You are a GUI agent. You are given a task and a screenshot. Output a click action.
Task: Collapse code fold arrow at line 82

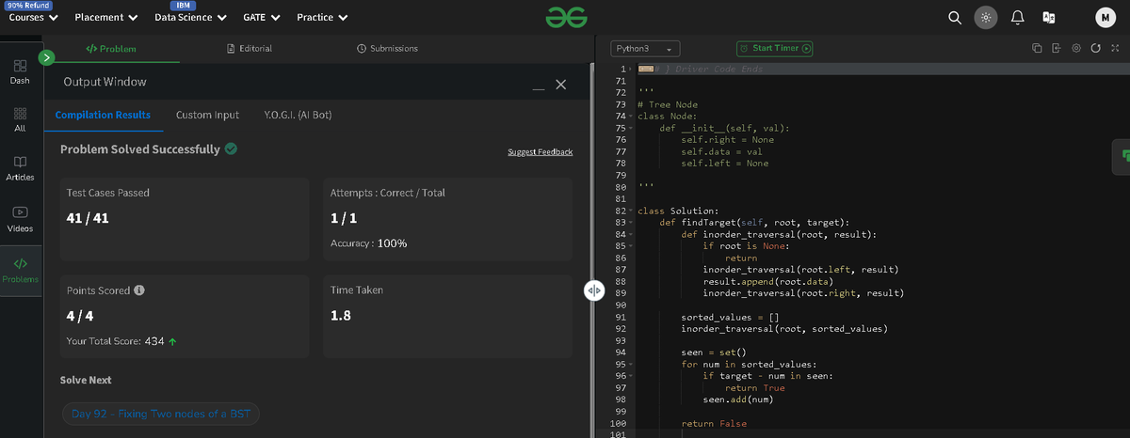(x=631, y=211)
